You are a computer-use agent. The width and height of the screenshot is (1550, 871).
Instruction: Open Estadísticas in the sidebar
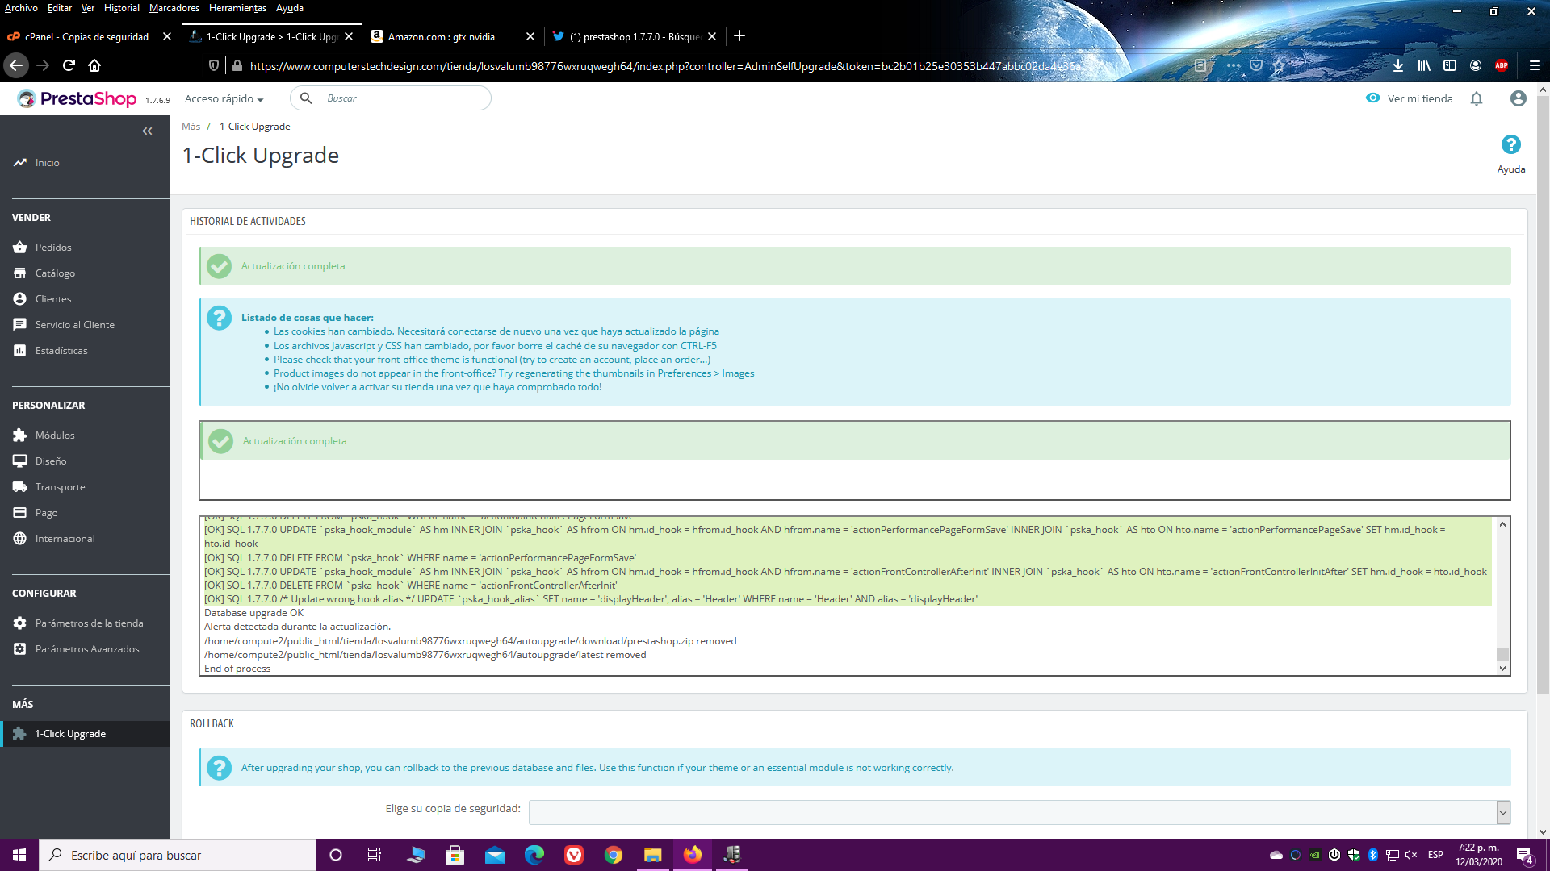tap(61, 351)
